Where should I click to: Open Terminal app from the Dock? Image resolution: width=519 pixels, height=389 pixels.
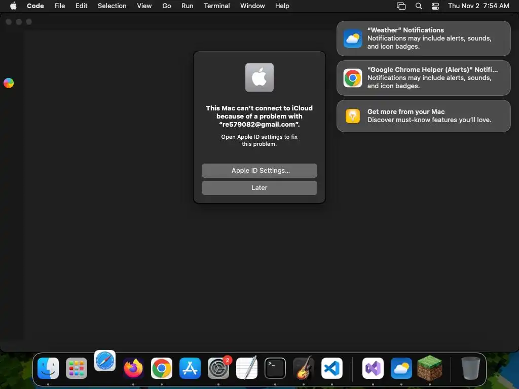275,368
